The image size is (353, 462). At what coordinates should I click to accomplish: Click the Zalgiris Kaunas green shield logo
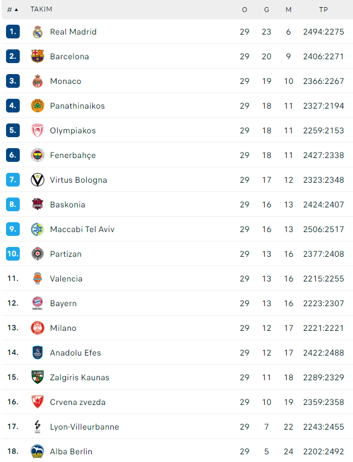coord(37,377)
